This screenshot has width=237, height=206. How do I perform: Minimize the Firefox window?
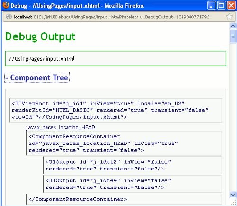211,6
